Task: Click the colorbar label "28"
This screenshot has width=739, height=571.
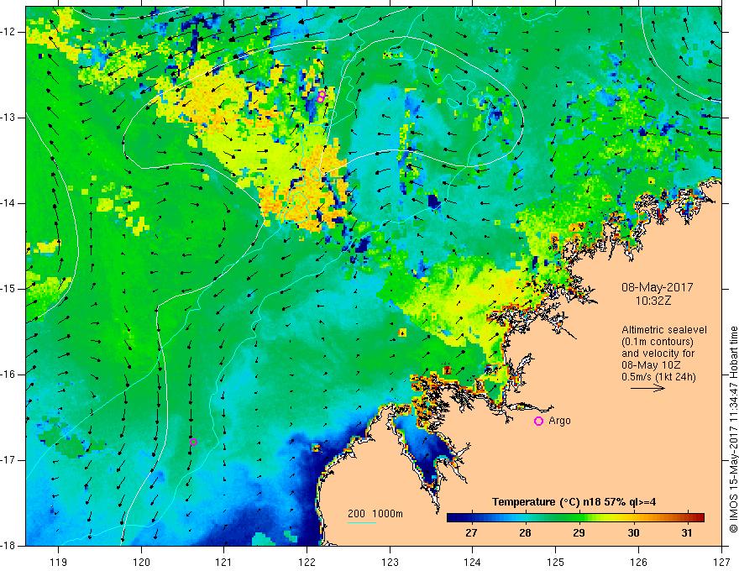Action: coord(525,533)
